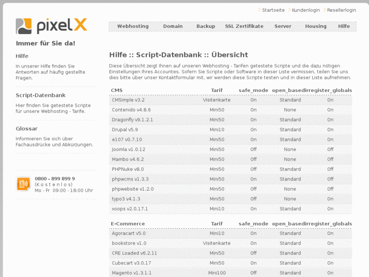The width and height of the screenshot is (369, 277).
Task: Click the page title Hilfe :: Script-Datenbank :: Übersicht
Action: click(178, 55)
